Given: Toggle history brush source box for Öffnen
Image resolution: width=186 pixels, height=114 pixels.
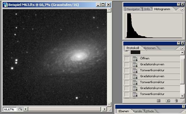Looking at the screenshot, I should (x=127, y=59).
